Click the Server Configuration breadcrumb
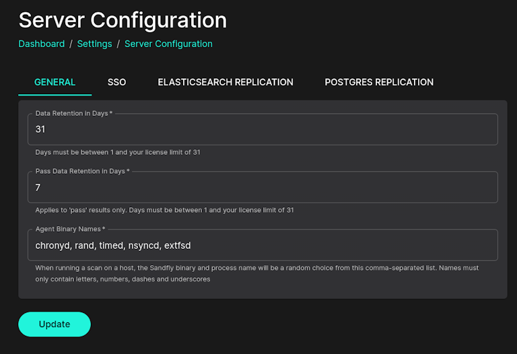The image size is (517, 354). point(168,44)
